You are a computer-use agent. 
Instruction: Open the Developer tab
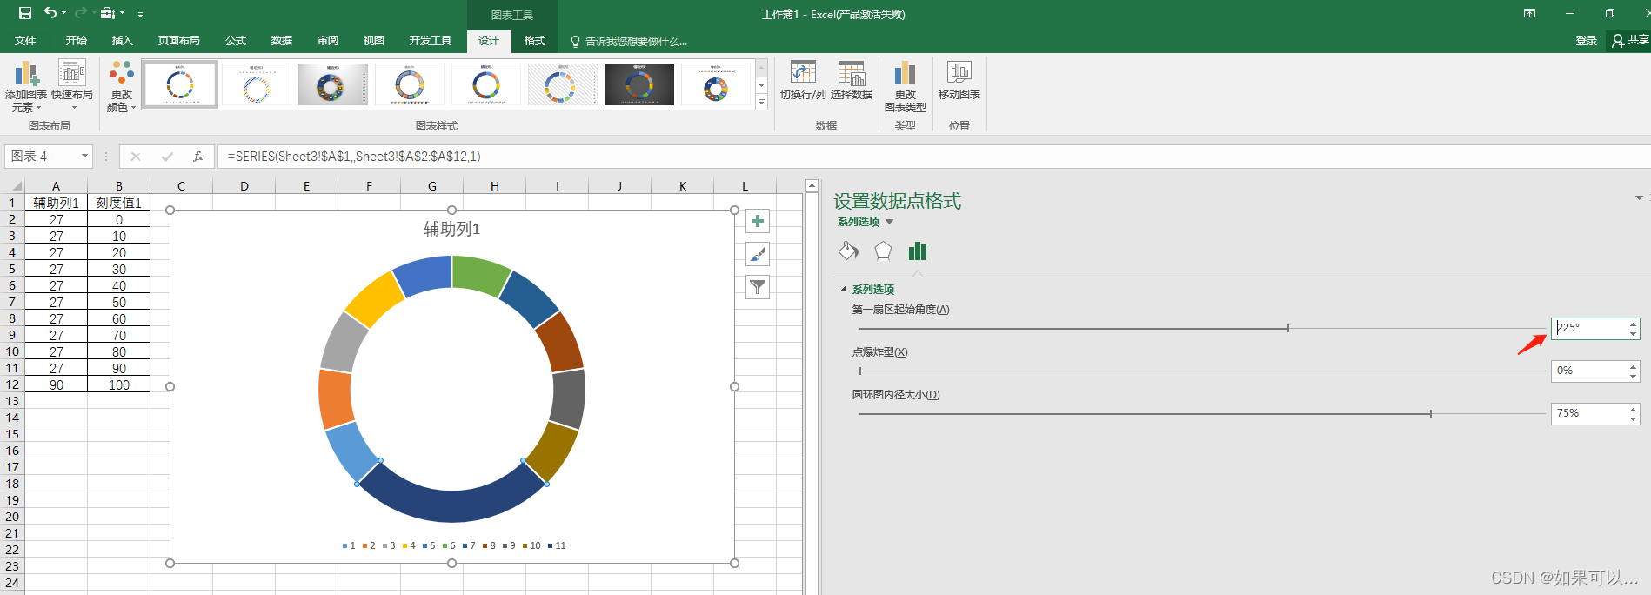431,41
